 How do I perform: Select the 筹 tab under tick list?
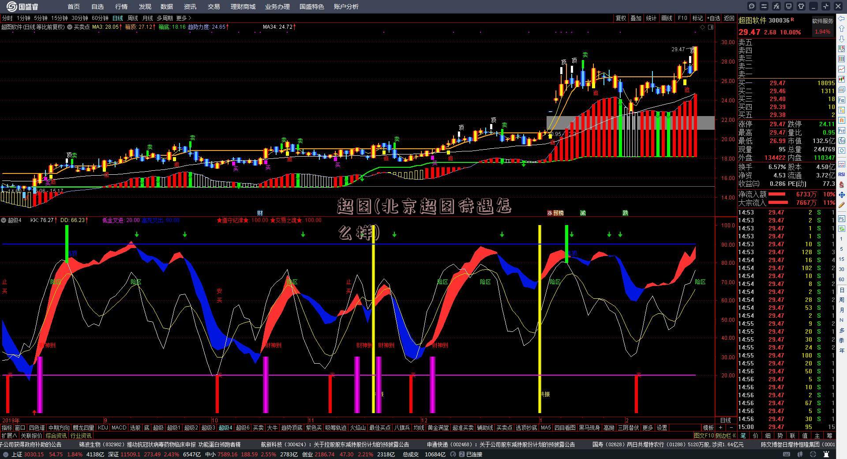[829, 436]
